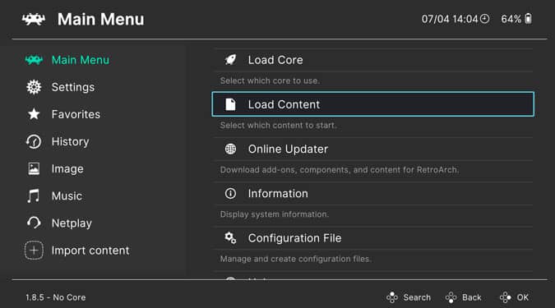The image size is (555, 308).
Task: Open the Online Updater entry
Action: click(373, 149)
